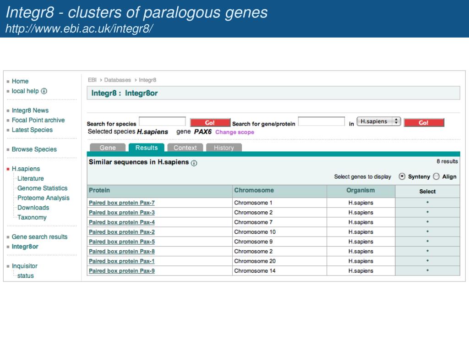Select the Pax-2 row select marker
Image resolution: width=469 pixels, height=352 pixels.
tap(427, 231)
